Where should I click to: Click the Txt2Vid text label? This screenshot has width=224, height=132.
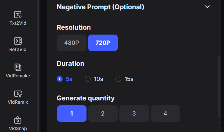(18, 23)
